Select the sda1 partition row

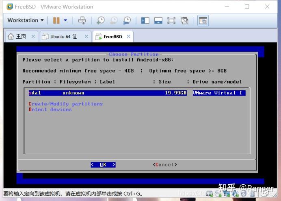[x=137, y=93]
